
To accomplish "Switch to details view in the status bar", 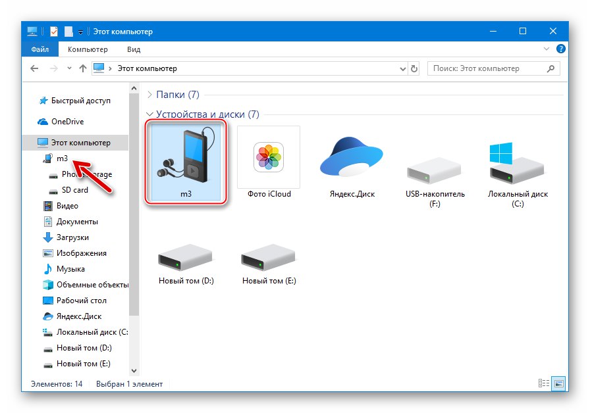I will (544, 383).
